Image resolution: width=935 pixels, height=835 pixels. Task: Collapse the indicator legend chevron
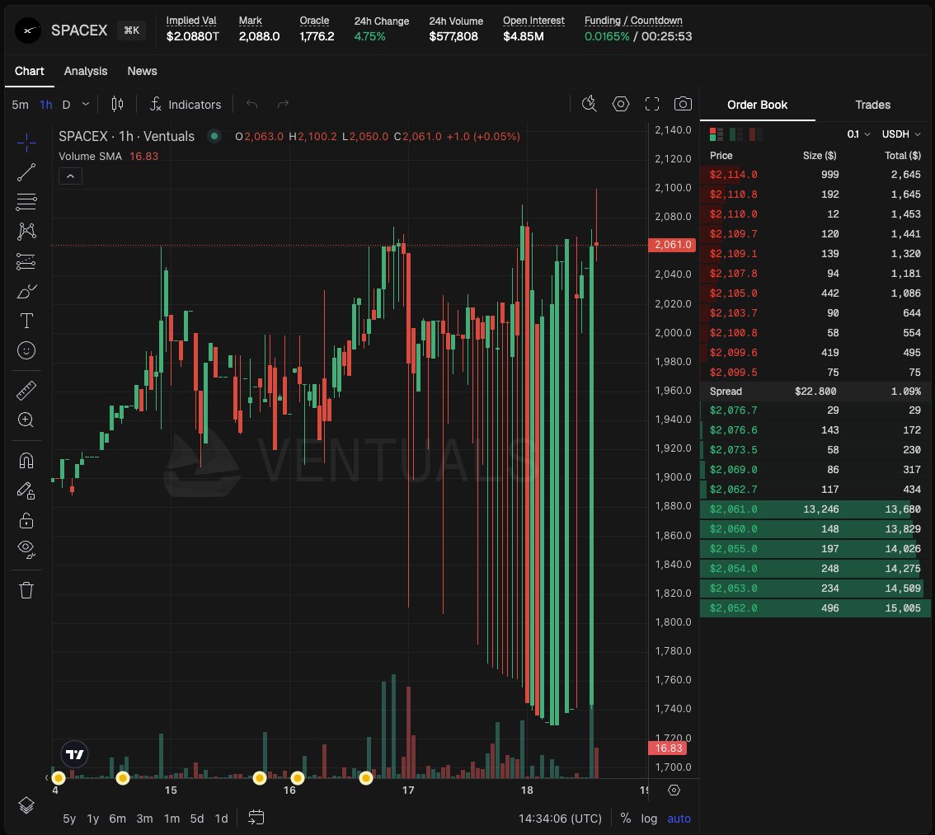[x=70, y=176]
